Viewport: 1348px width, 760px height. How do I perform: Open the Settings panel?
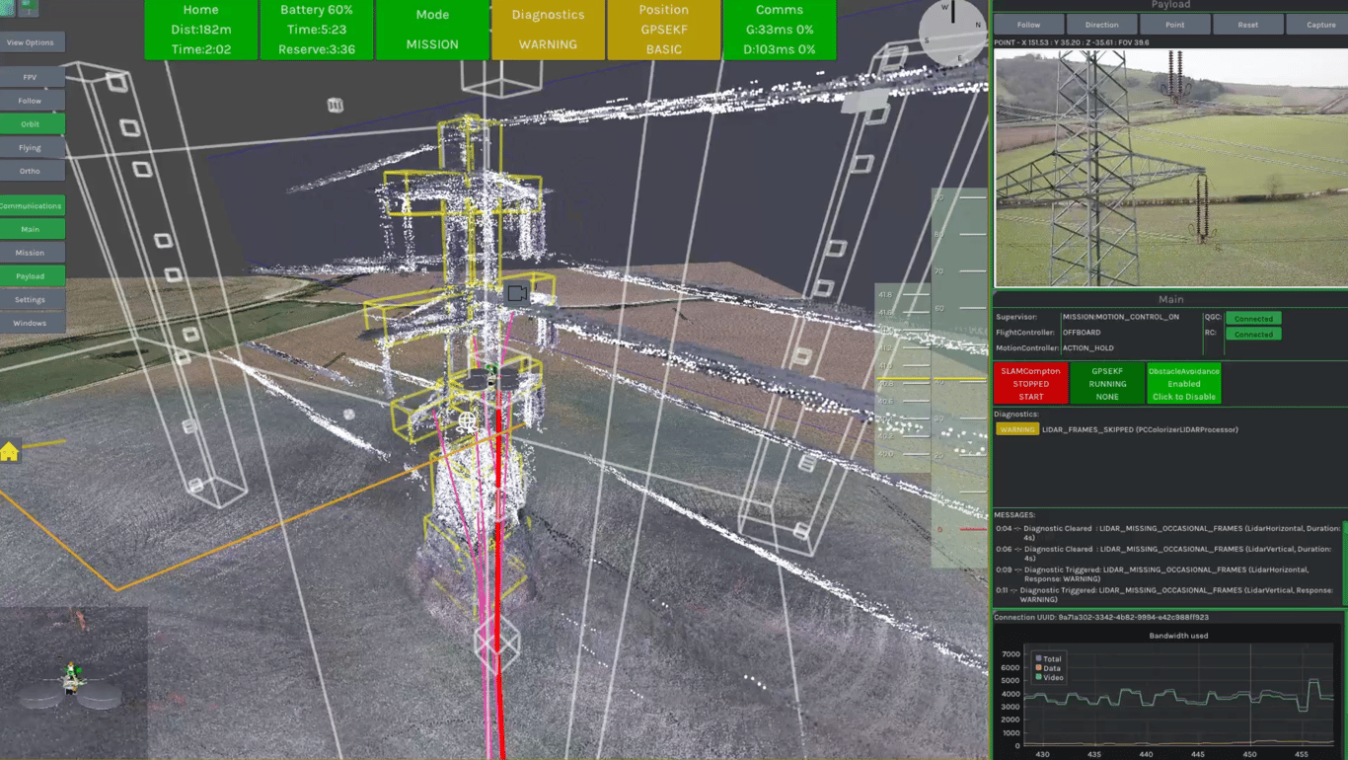click(x=31, y=299)
